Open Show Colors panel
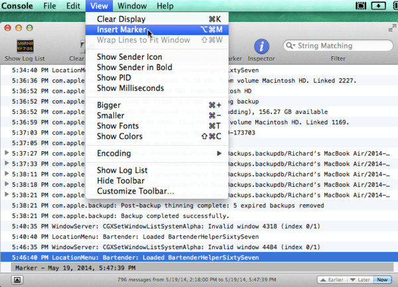 pos(157,136)
